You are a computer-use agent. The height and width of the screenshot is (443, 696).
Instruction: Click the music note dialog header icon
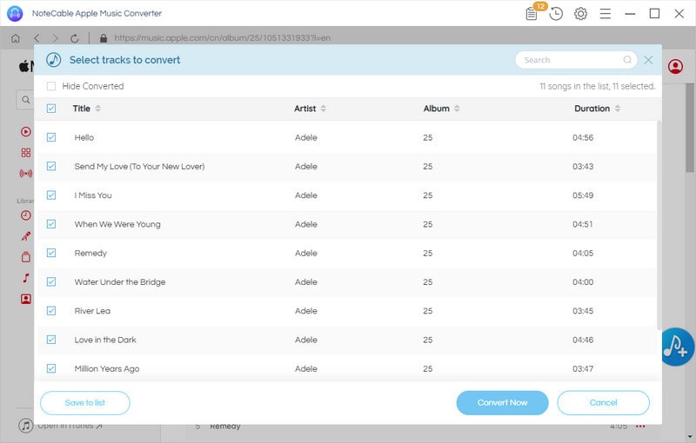54,60
